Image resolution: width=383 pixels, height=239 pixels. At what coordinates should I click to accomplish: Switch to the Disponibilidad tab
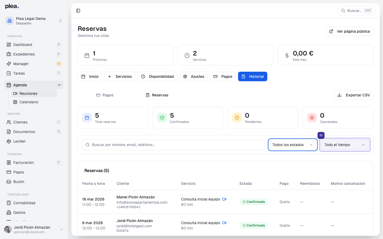[x=157, y=76]
